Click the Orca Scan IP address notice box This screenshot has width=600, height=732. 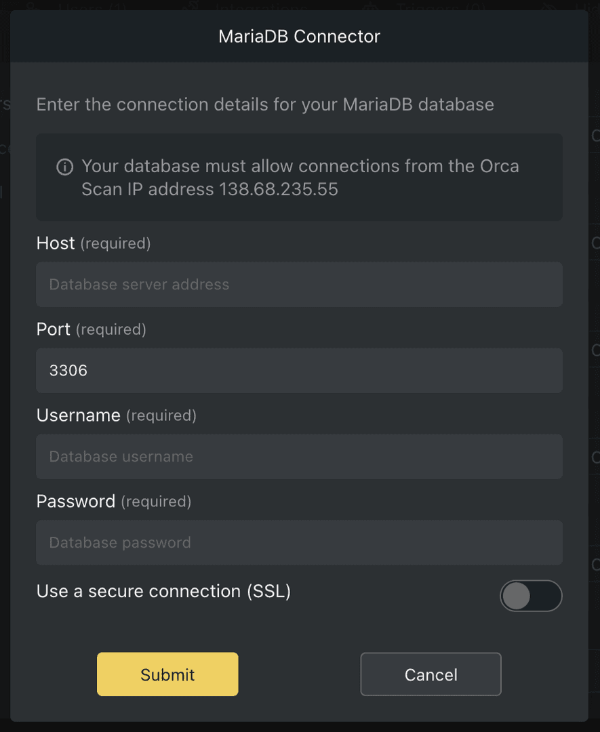299,177
